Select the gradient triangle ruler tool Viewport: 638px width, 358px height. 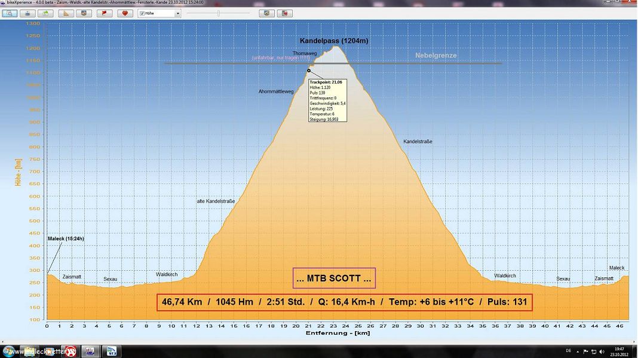67,13
